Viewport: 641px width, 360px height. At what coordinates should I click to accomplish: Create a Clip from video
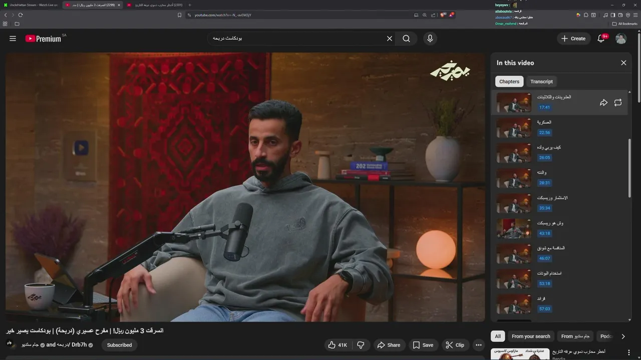(x=455, y=345)
